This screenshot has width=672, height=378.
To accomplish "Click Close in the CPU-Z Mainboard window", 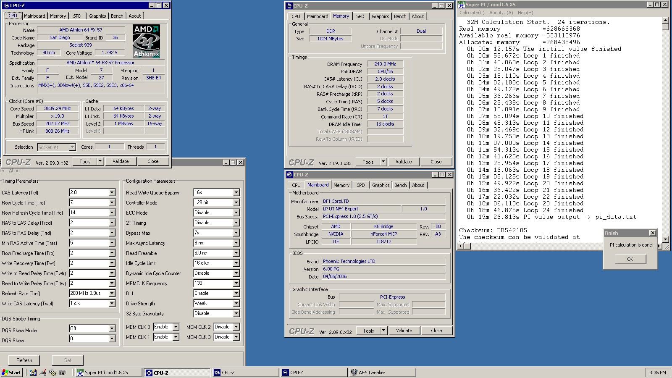I will point(436,331).
